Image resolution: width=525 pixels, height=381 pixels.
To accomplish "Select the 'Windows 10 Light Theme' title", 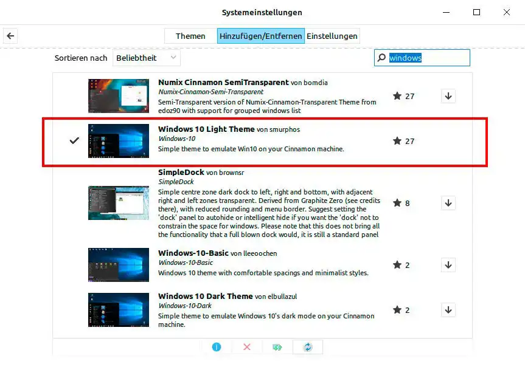I will tap(206, 129).
